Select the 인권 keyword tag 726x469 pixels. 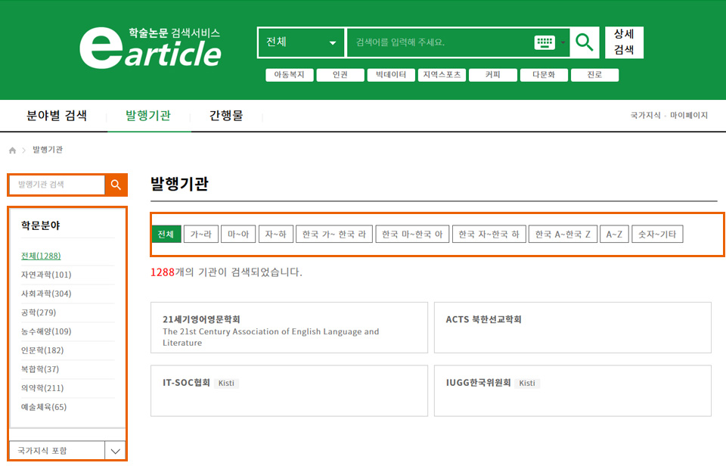pos(340,75)
